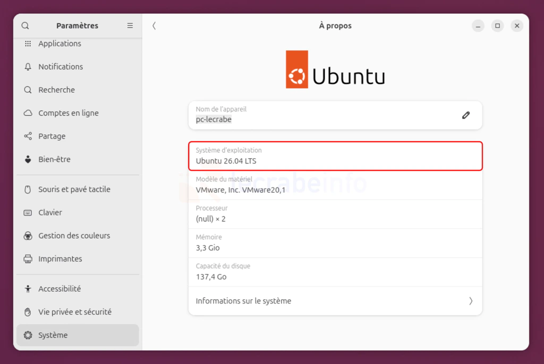
Task: Click the Modèle du matériel label
Action: tap(224, 179)
